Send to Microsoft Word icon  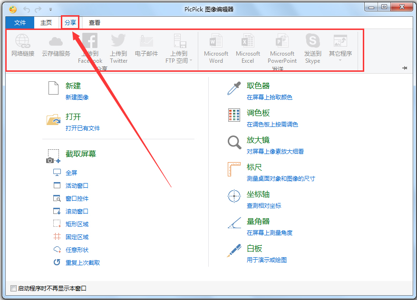tap(216, 41)
